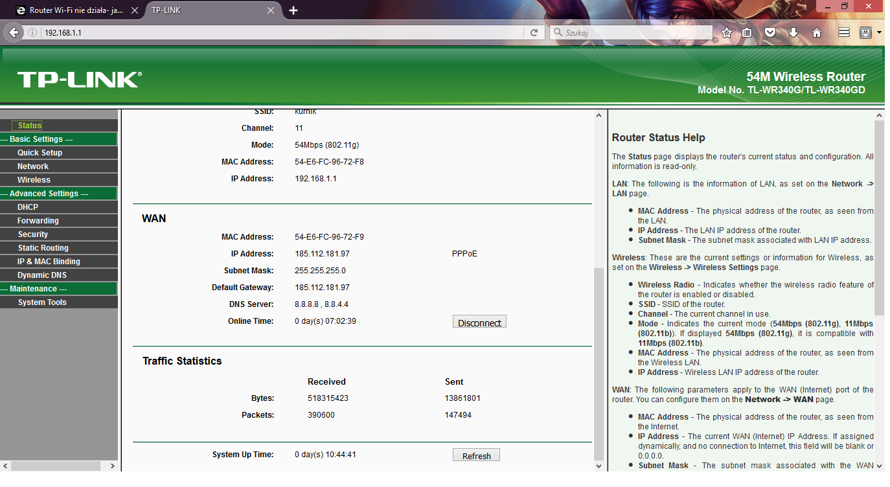
Task: Click the sent packets value 147494
Action: (458, 415)
